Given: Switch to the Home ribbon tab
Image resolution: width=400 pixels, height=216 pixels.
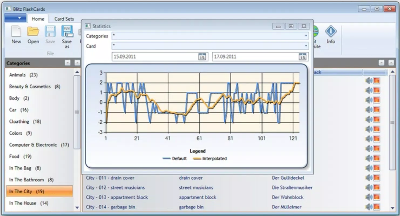Looking at the screenshot, I should click(x=38, y=19).
